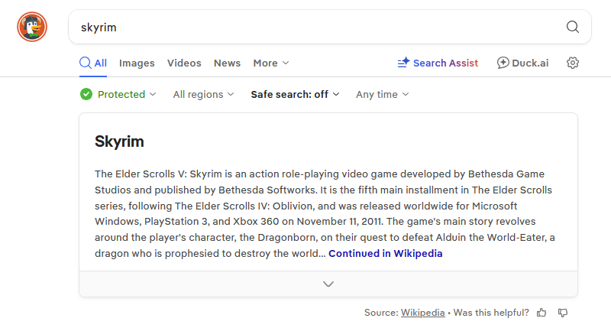Open Search Assist
Viewport: 611px width, 328px height.
pos(438,63)
